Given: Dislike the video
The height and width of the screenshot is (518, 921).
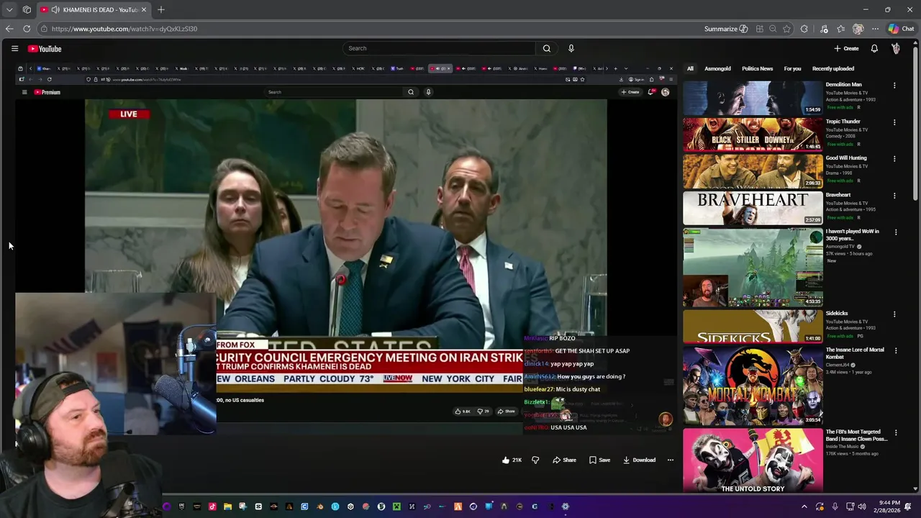Looking at the screenshot, I should 535,460.
